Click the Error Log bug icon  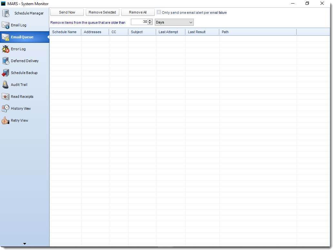point(5,49)
